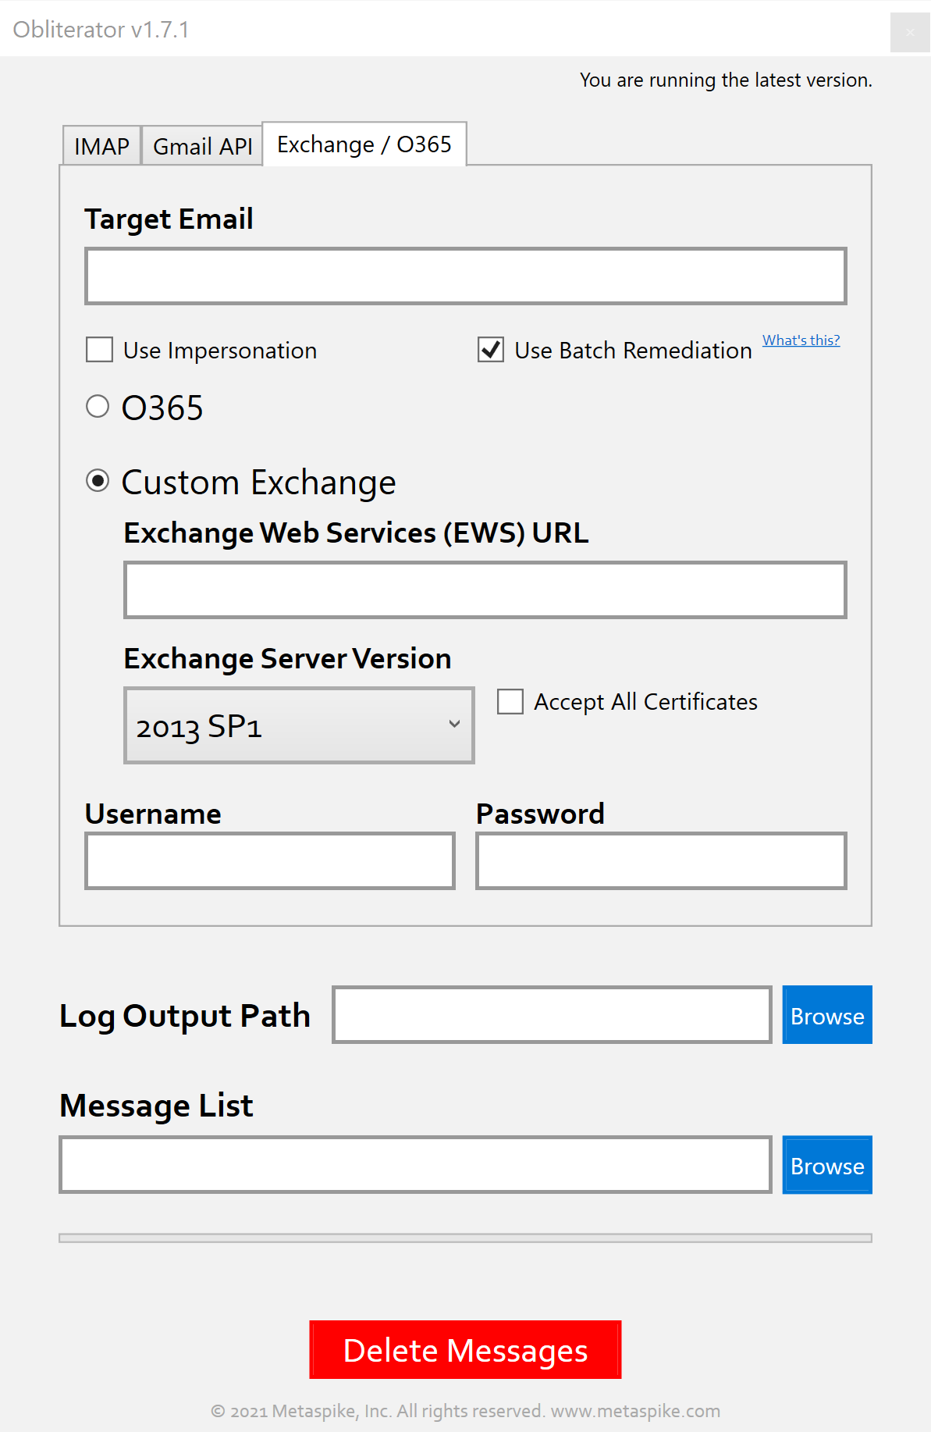Expand the Exchange Server Version dropdown
The height and width of the screenshot is (1432, 931).
click(299, 725)
